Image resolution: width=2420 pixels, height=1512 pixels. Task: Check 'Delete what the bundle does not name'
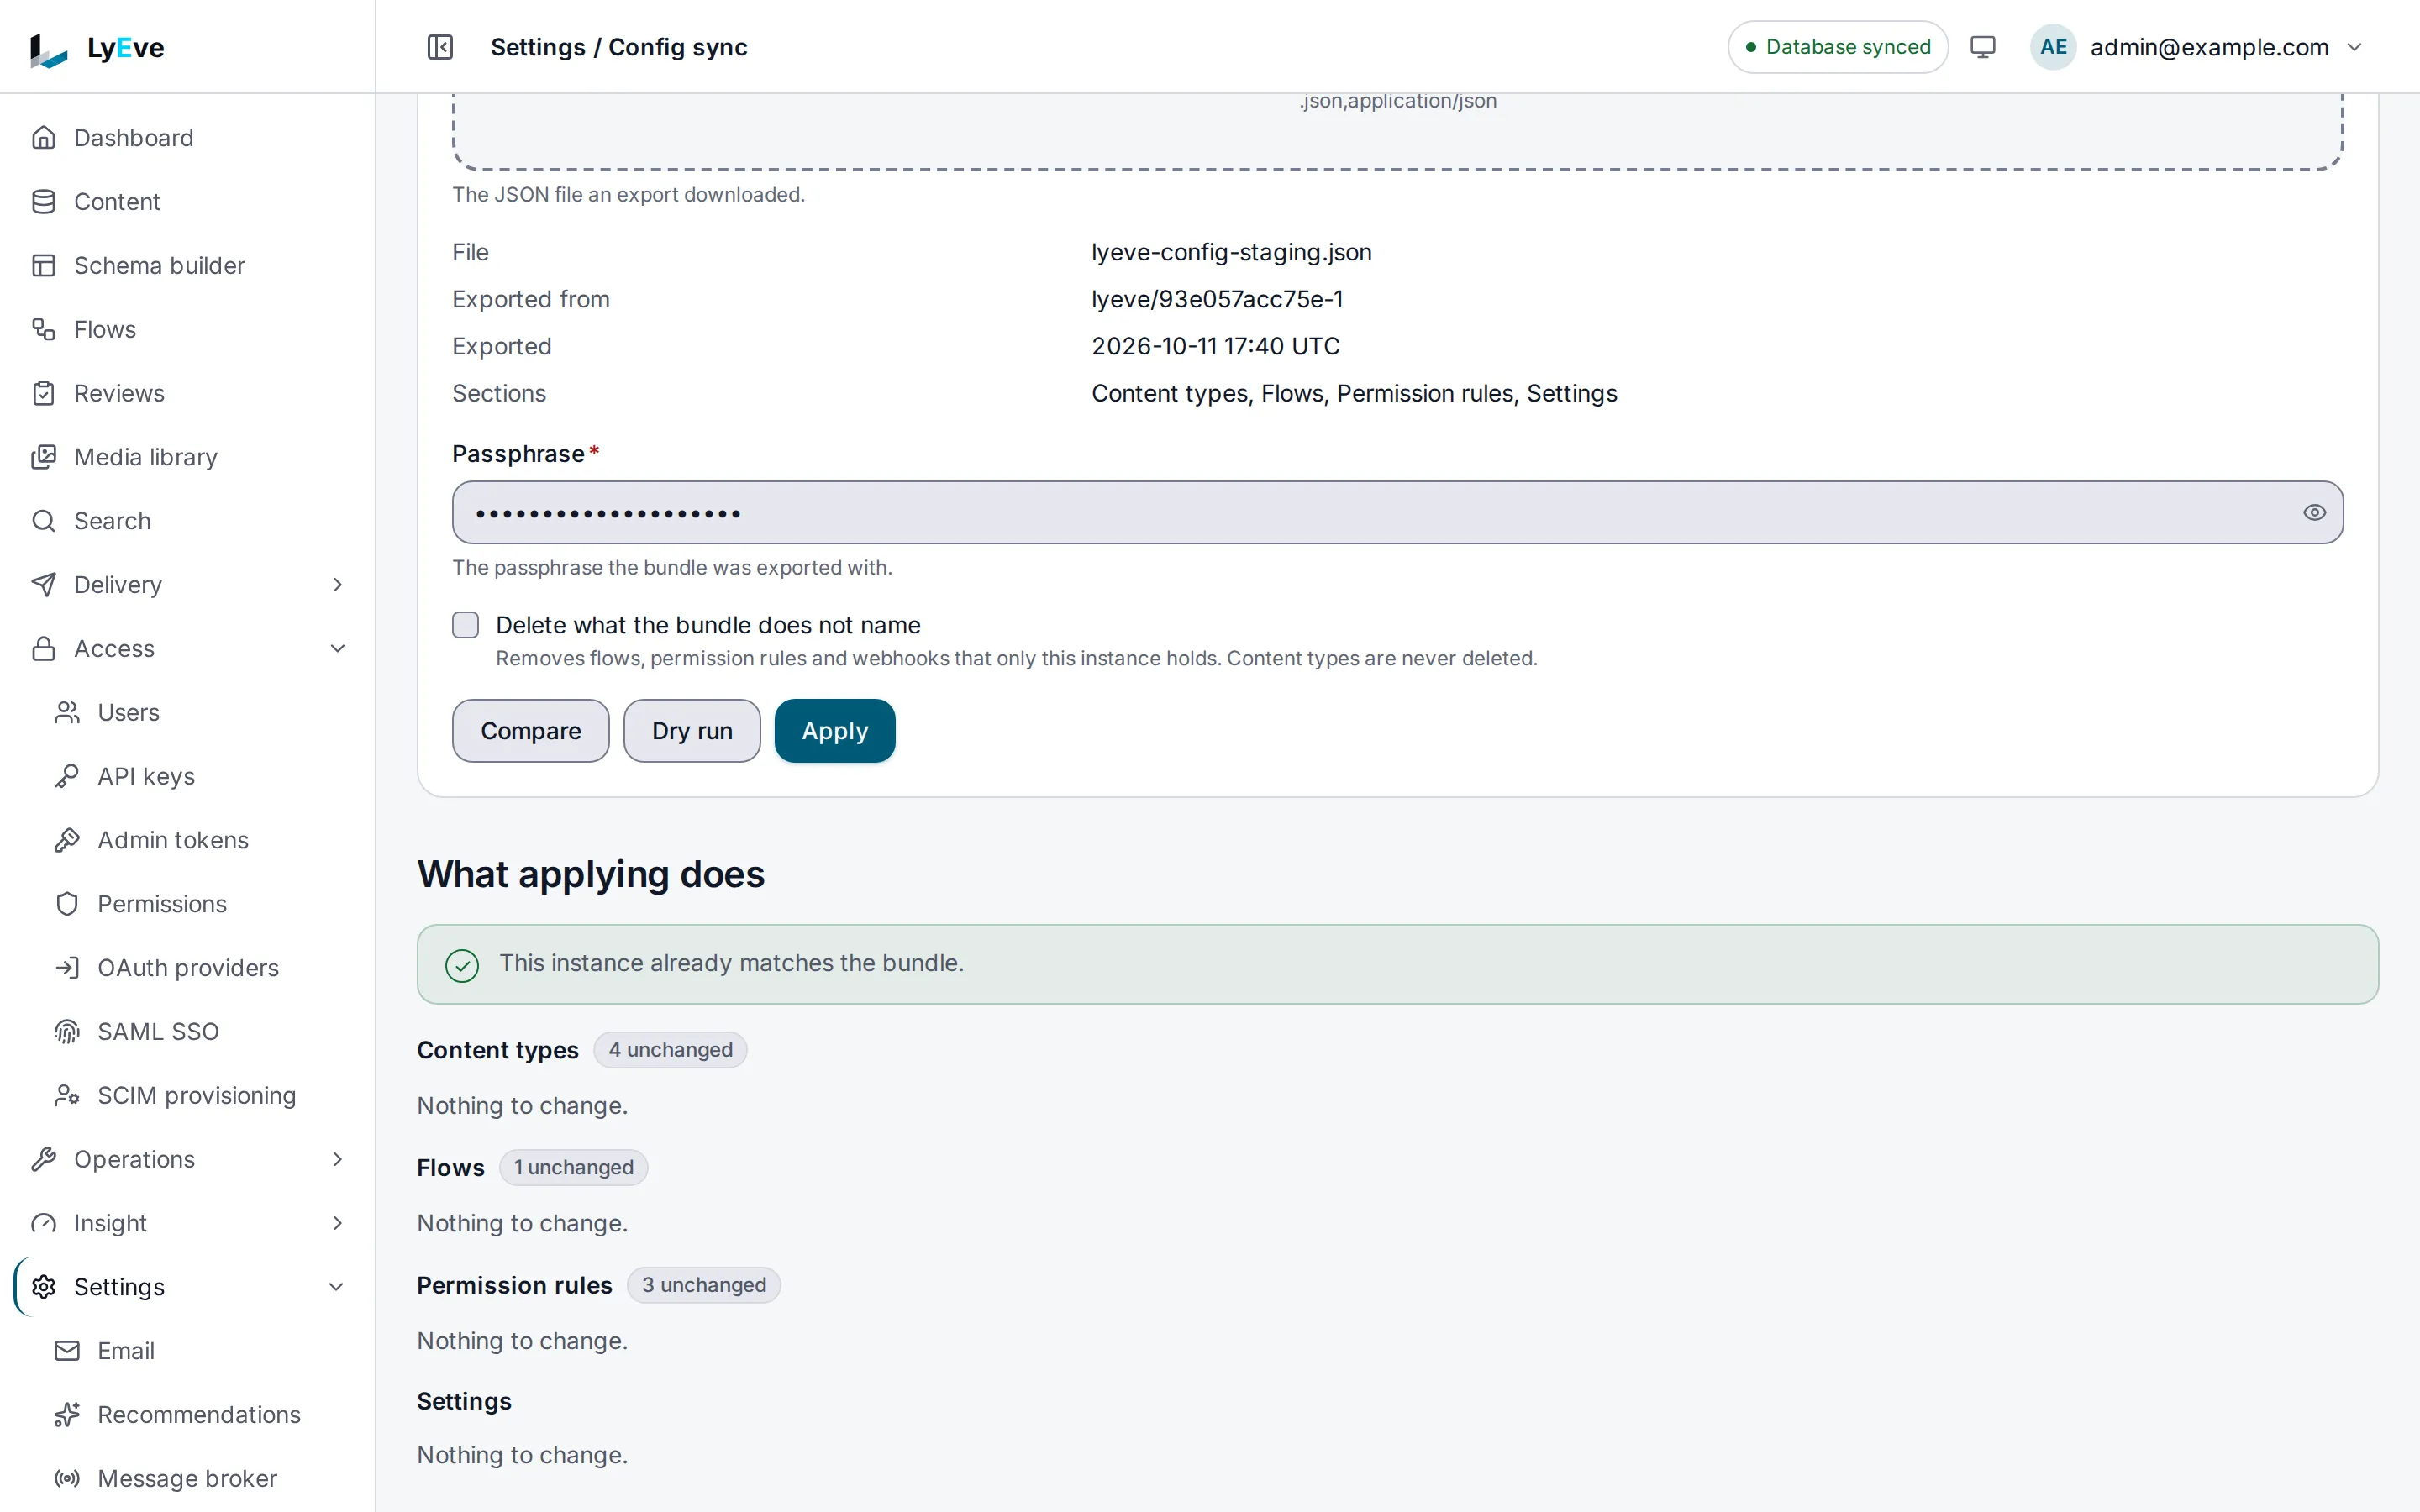[465, 625]
